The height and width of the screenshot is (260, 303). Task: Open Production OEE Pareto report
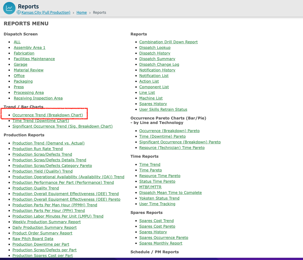pyautogui.click(x=66, y=199)
